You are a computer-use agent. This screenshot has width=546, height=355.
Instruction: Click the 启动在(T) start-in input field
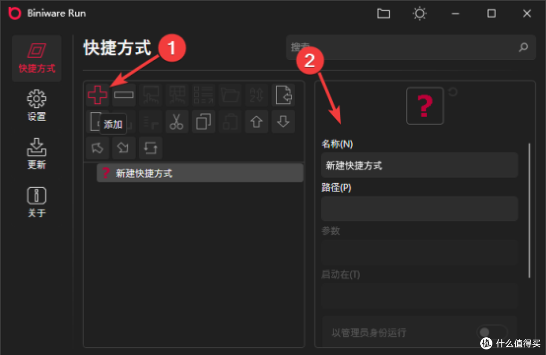(x=420, y=296)
